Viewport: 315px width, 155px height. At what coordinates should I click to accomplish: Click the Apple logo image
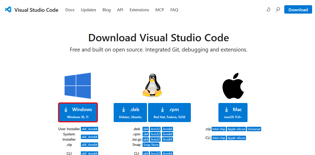(233, 86)
